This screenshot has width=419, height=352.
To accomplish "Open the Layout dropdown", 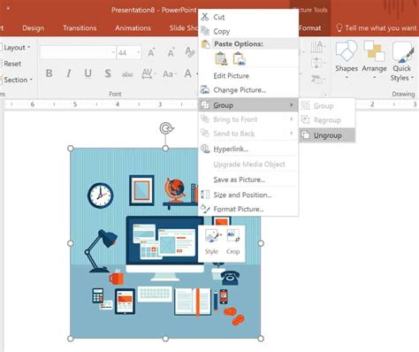I will tap(16, 48).
